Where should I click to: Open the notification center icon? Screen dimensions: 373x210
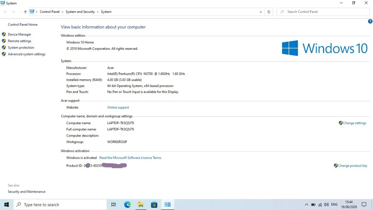pyautogui.click(x=365, y=204)
